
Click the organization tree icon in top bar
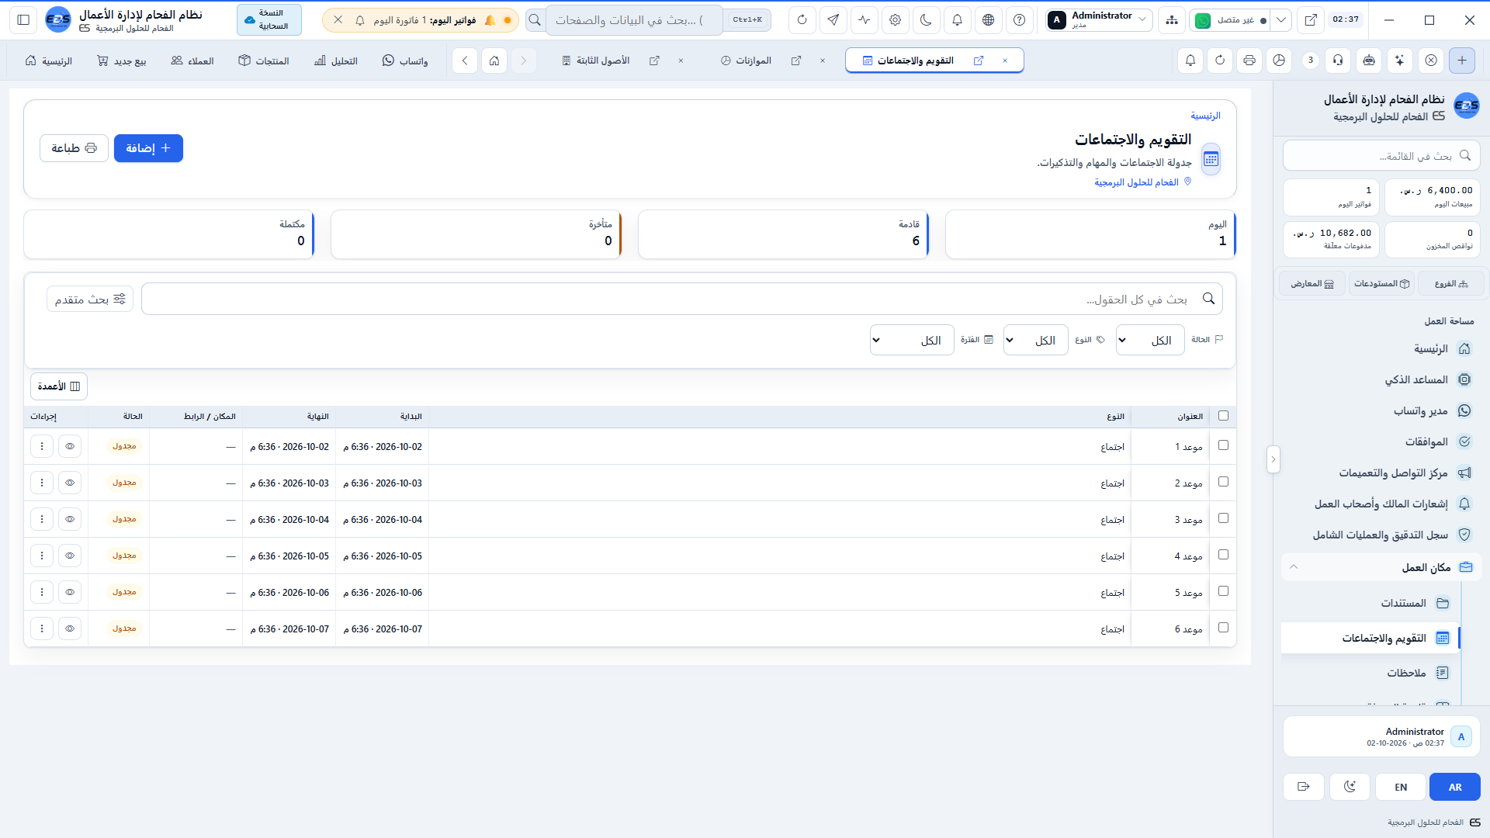[x=1171, y=20]
